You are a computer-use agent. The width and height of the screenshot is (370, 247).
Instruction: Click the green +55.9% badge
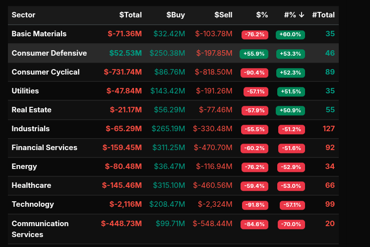click(253, 54)
